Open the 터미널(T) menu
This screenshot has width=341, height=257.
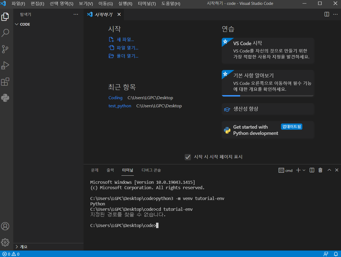click(147, 4)
